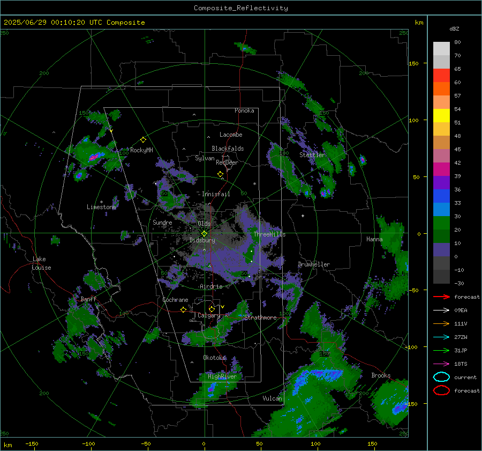Click the yellow radar-site diamond at Didsbury center
482x451 pixels.
click(205, 234)
